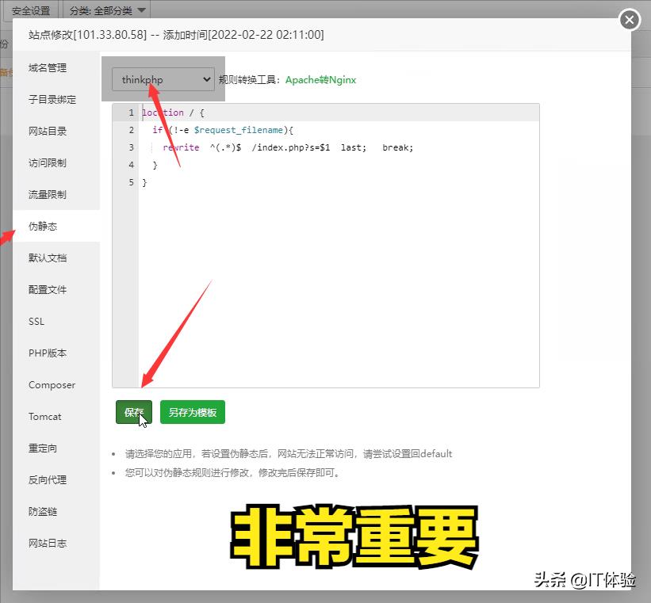The height and width of the screenshot is (603, 651).
Task: Switch to the 域名管理 tab
Action: [x=48, y=68]
